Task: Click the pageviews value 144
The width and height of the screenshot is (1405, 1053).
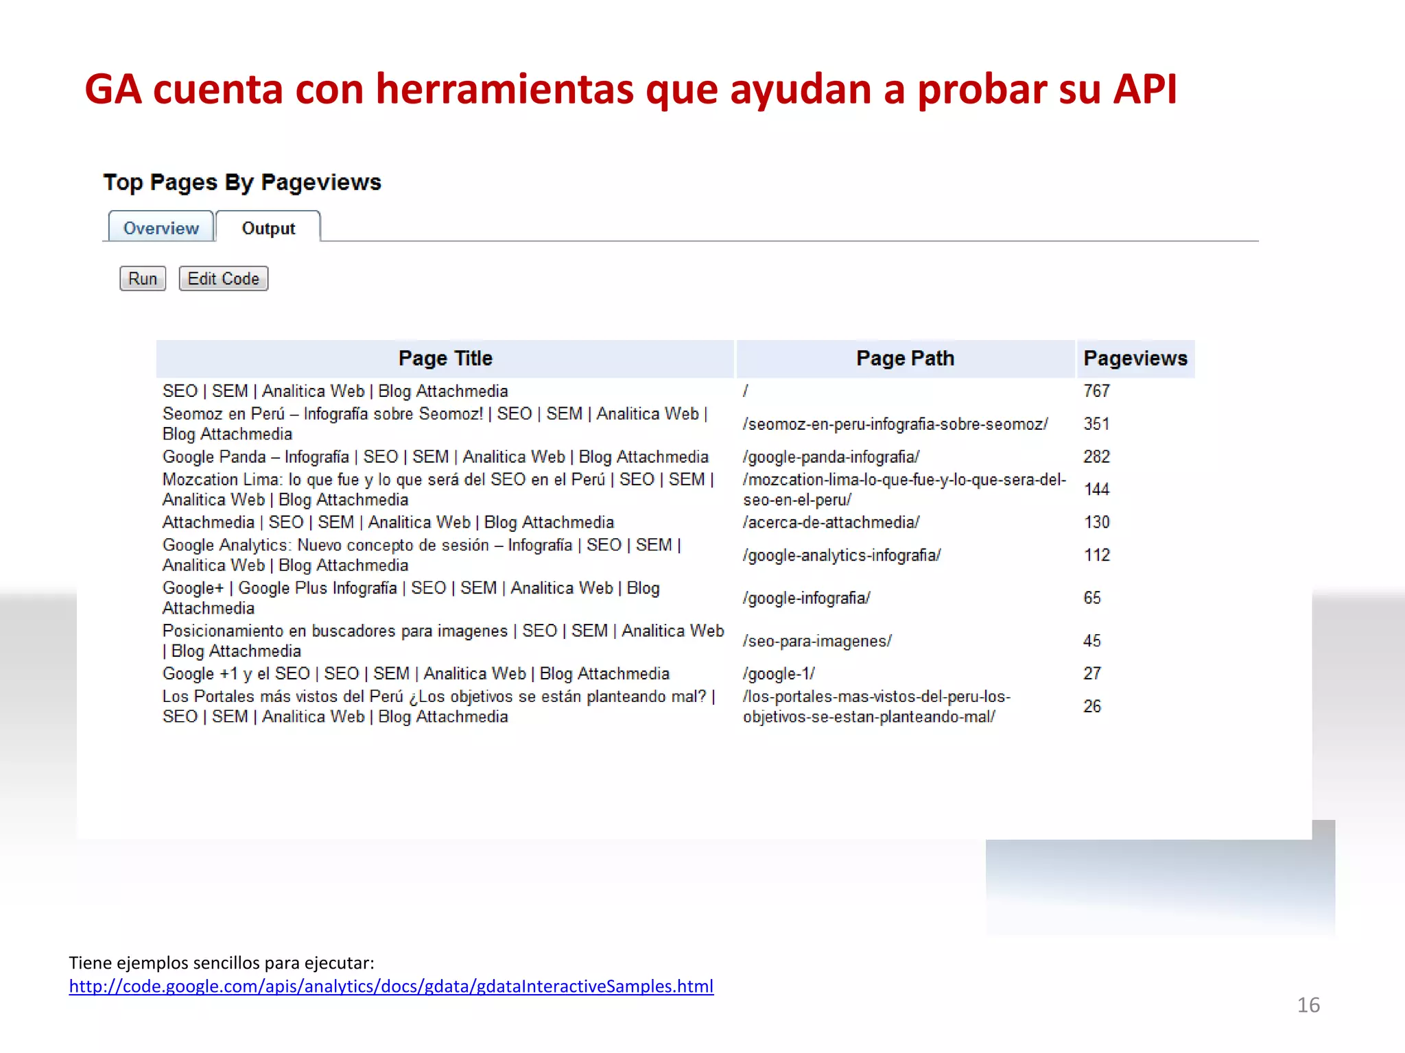Action: [1096, 489]
